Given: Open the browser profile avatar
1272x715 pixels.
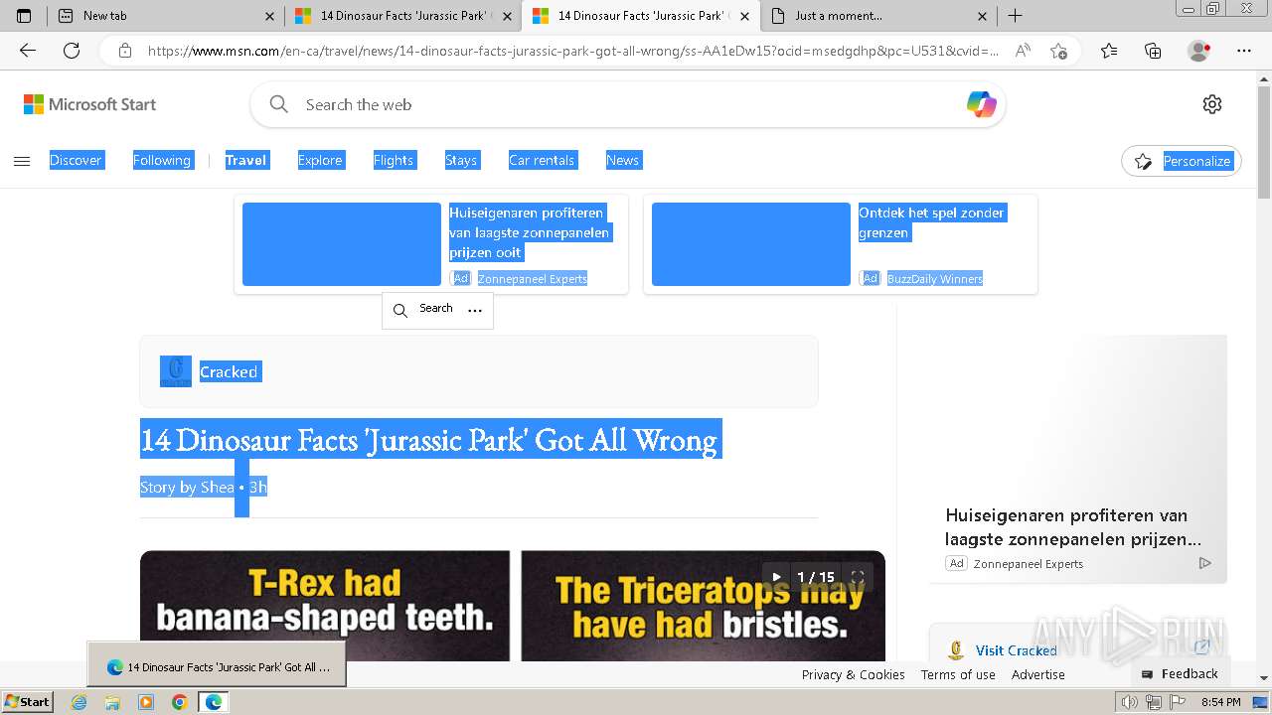Looking at the screenshot, I should [1198, 51].
